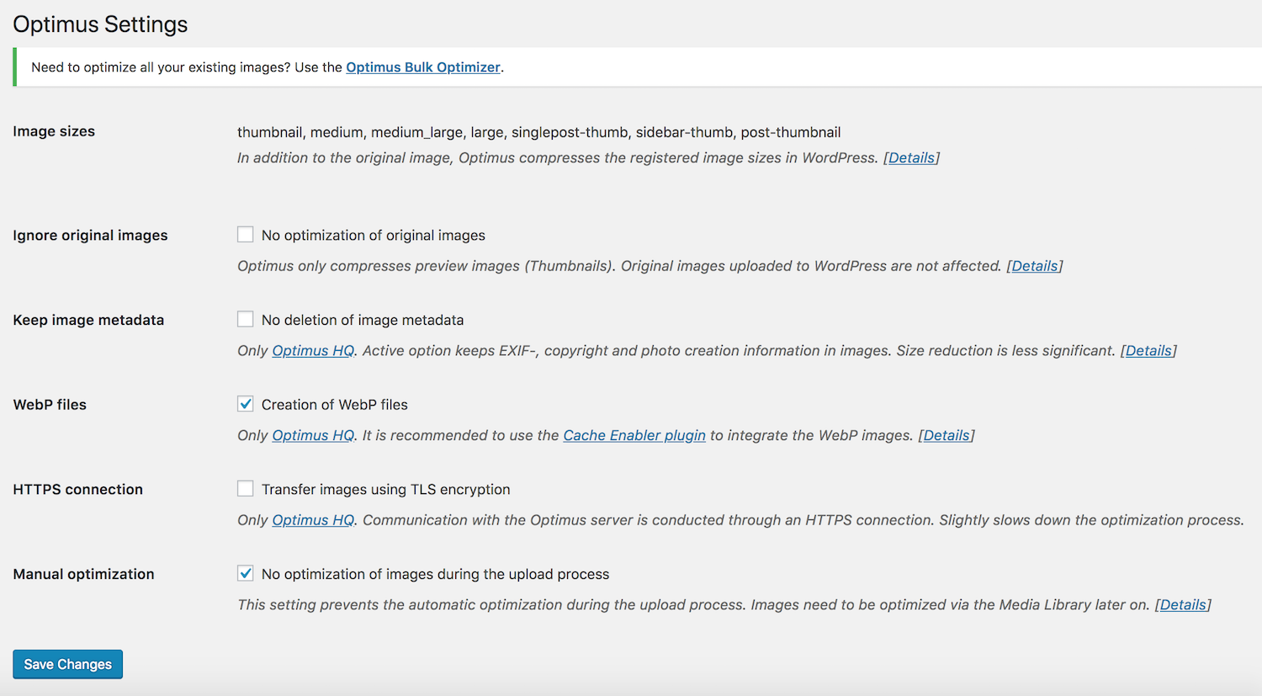Click the 'Ignore original images' row label
1262x696 pixels.
tap(90, 236)
